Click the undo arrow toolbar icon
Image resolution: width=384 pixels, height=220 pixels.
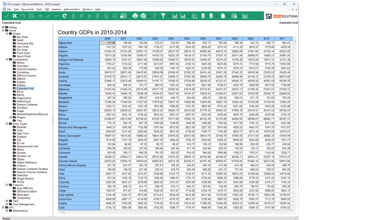coord(23,16)
